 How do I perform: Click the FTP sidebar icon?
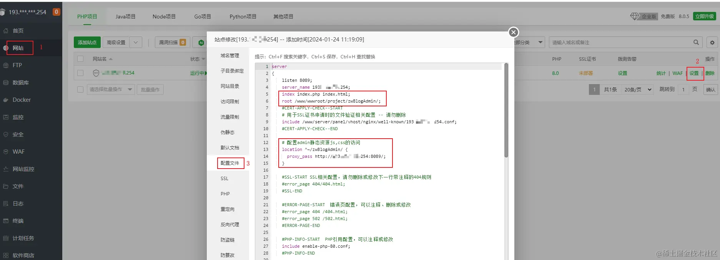click(x=6, y=65)
